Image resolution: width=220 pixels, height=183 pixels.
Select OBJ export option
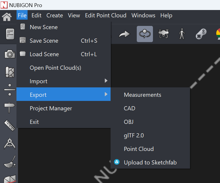[x=150, y=122]
